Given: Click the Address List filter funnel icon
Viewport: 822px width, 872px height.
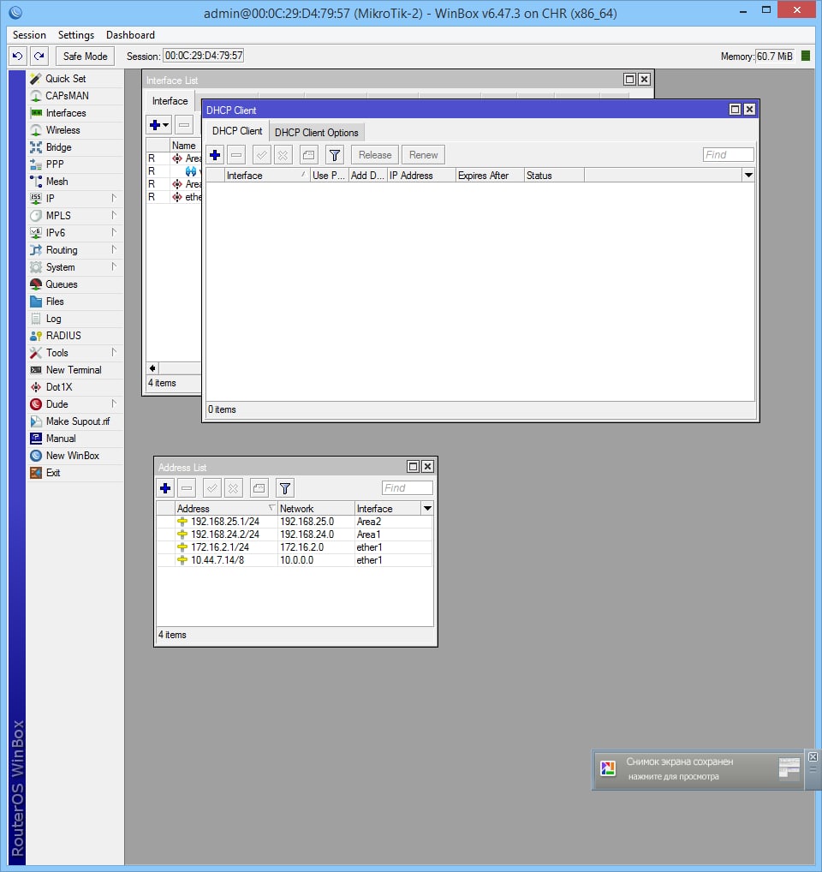Looking at the screenshot, I should (285, 488).
